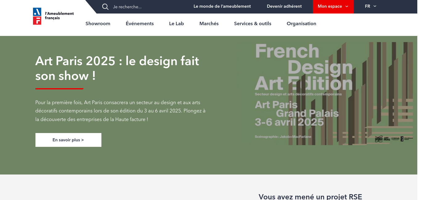Expand the "Mon espace" dropdown
This screenshot has height=200, width=421.
point(333,7)
